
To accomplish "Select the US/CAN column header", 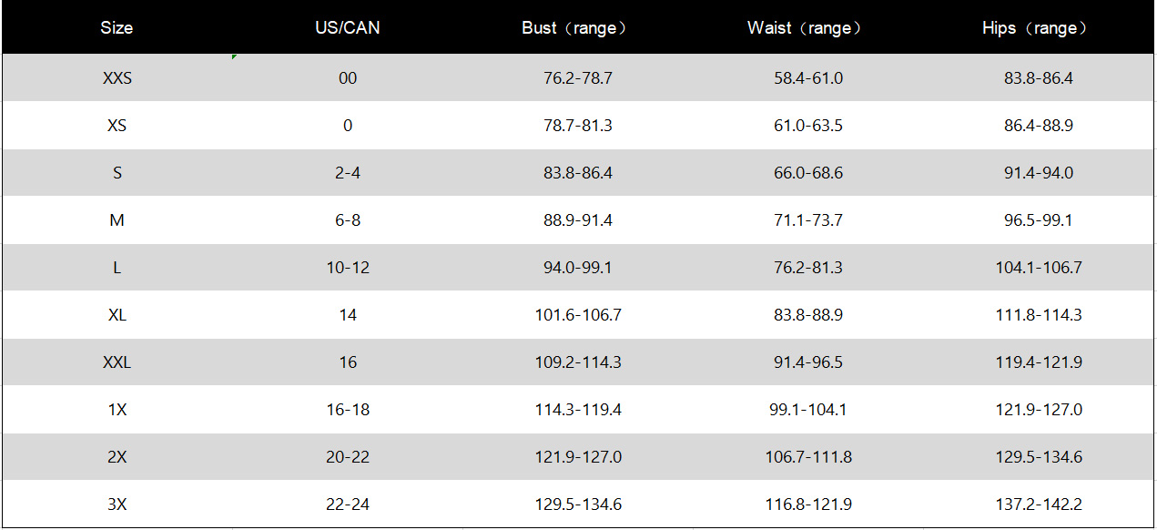I will (x=347, y=28).
